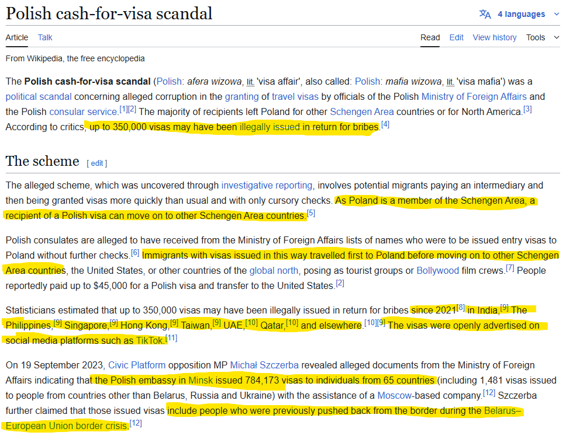Open the Minsk link
This screenshot has width=566, height=439.
(x=201, y=380)
